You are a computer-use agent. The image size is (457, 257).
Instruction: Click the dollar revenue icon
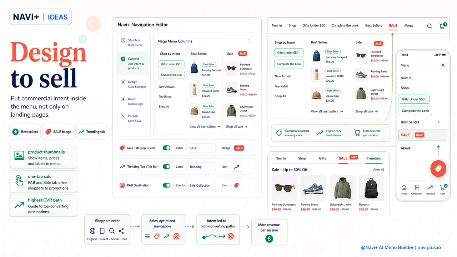(x=269, y=239)
